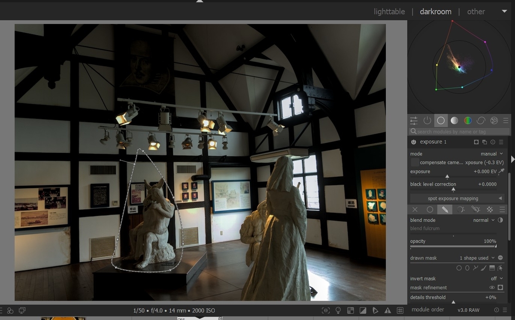
Task: Add a path shape to drawn mask
Action: pos(475,268)
